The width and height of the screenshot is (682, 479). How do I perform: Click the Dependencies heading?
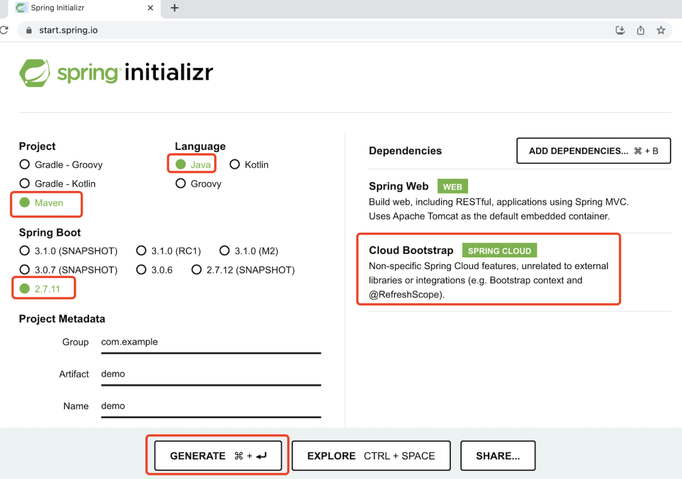pos(405,151)
